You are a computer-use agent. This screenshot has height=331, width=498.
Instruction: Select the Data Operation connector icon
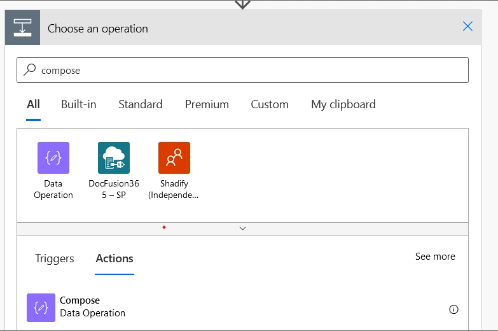click(53, 158)
